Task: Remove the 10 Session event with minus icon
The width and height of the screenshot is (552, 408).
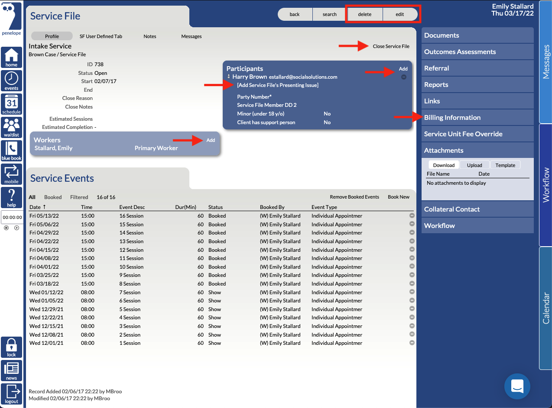Action: click(x=412, y=267)
